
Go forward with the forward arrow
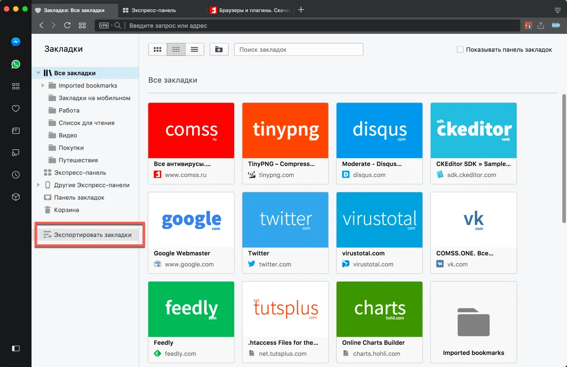(54, 25)
